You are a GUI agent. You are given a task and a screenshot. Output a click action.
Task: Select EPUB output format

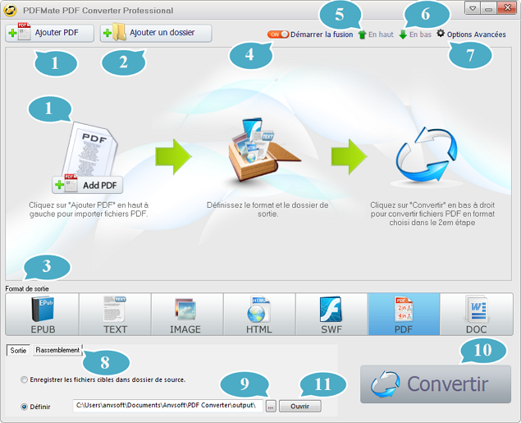(x=42, y=314)
